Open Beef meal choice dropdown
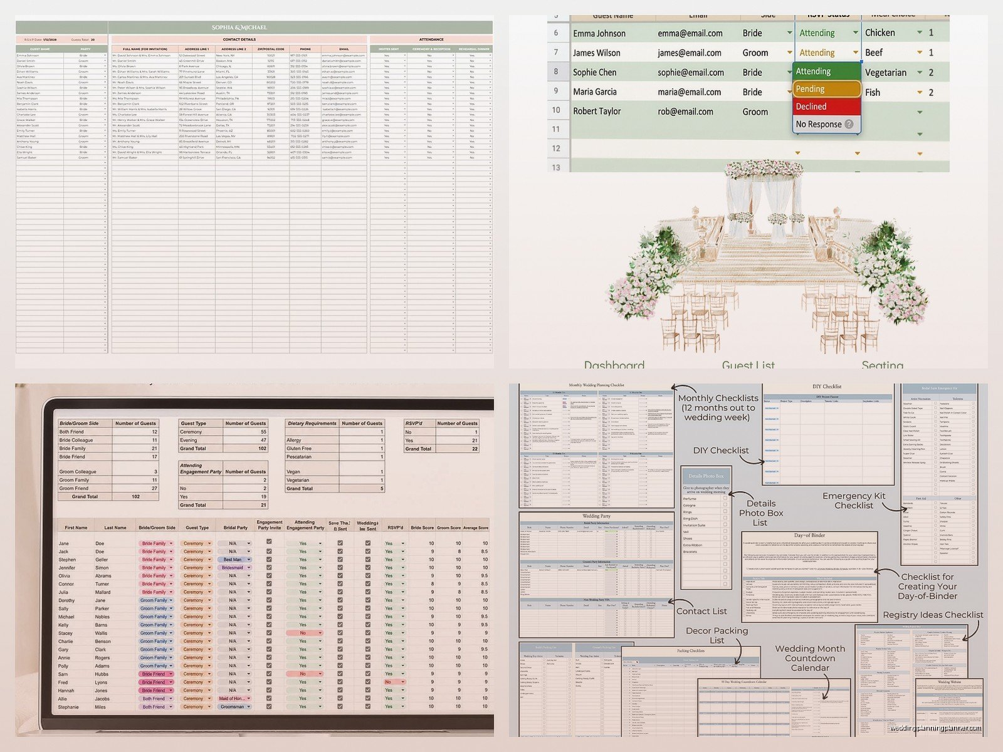This screenshot has height=752, width=1003. click(x=920, y=53)
